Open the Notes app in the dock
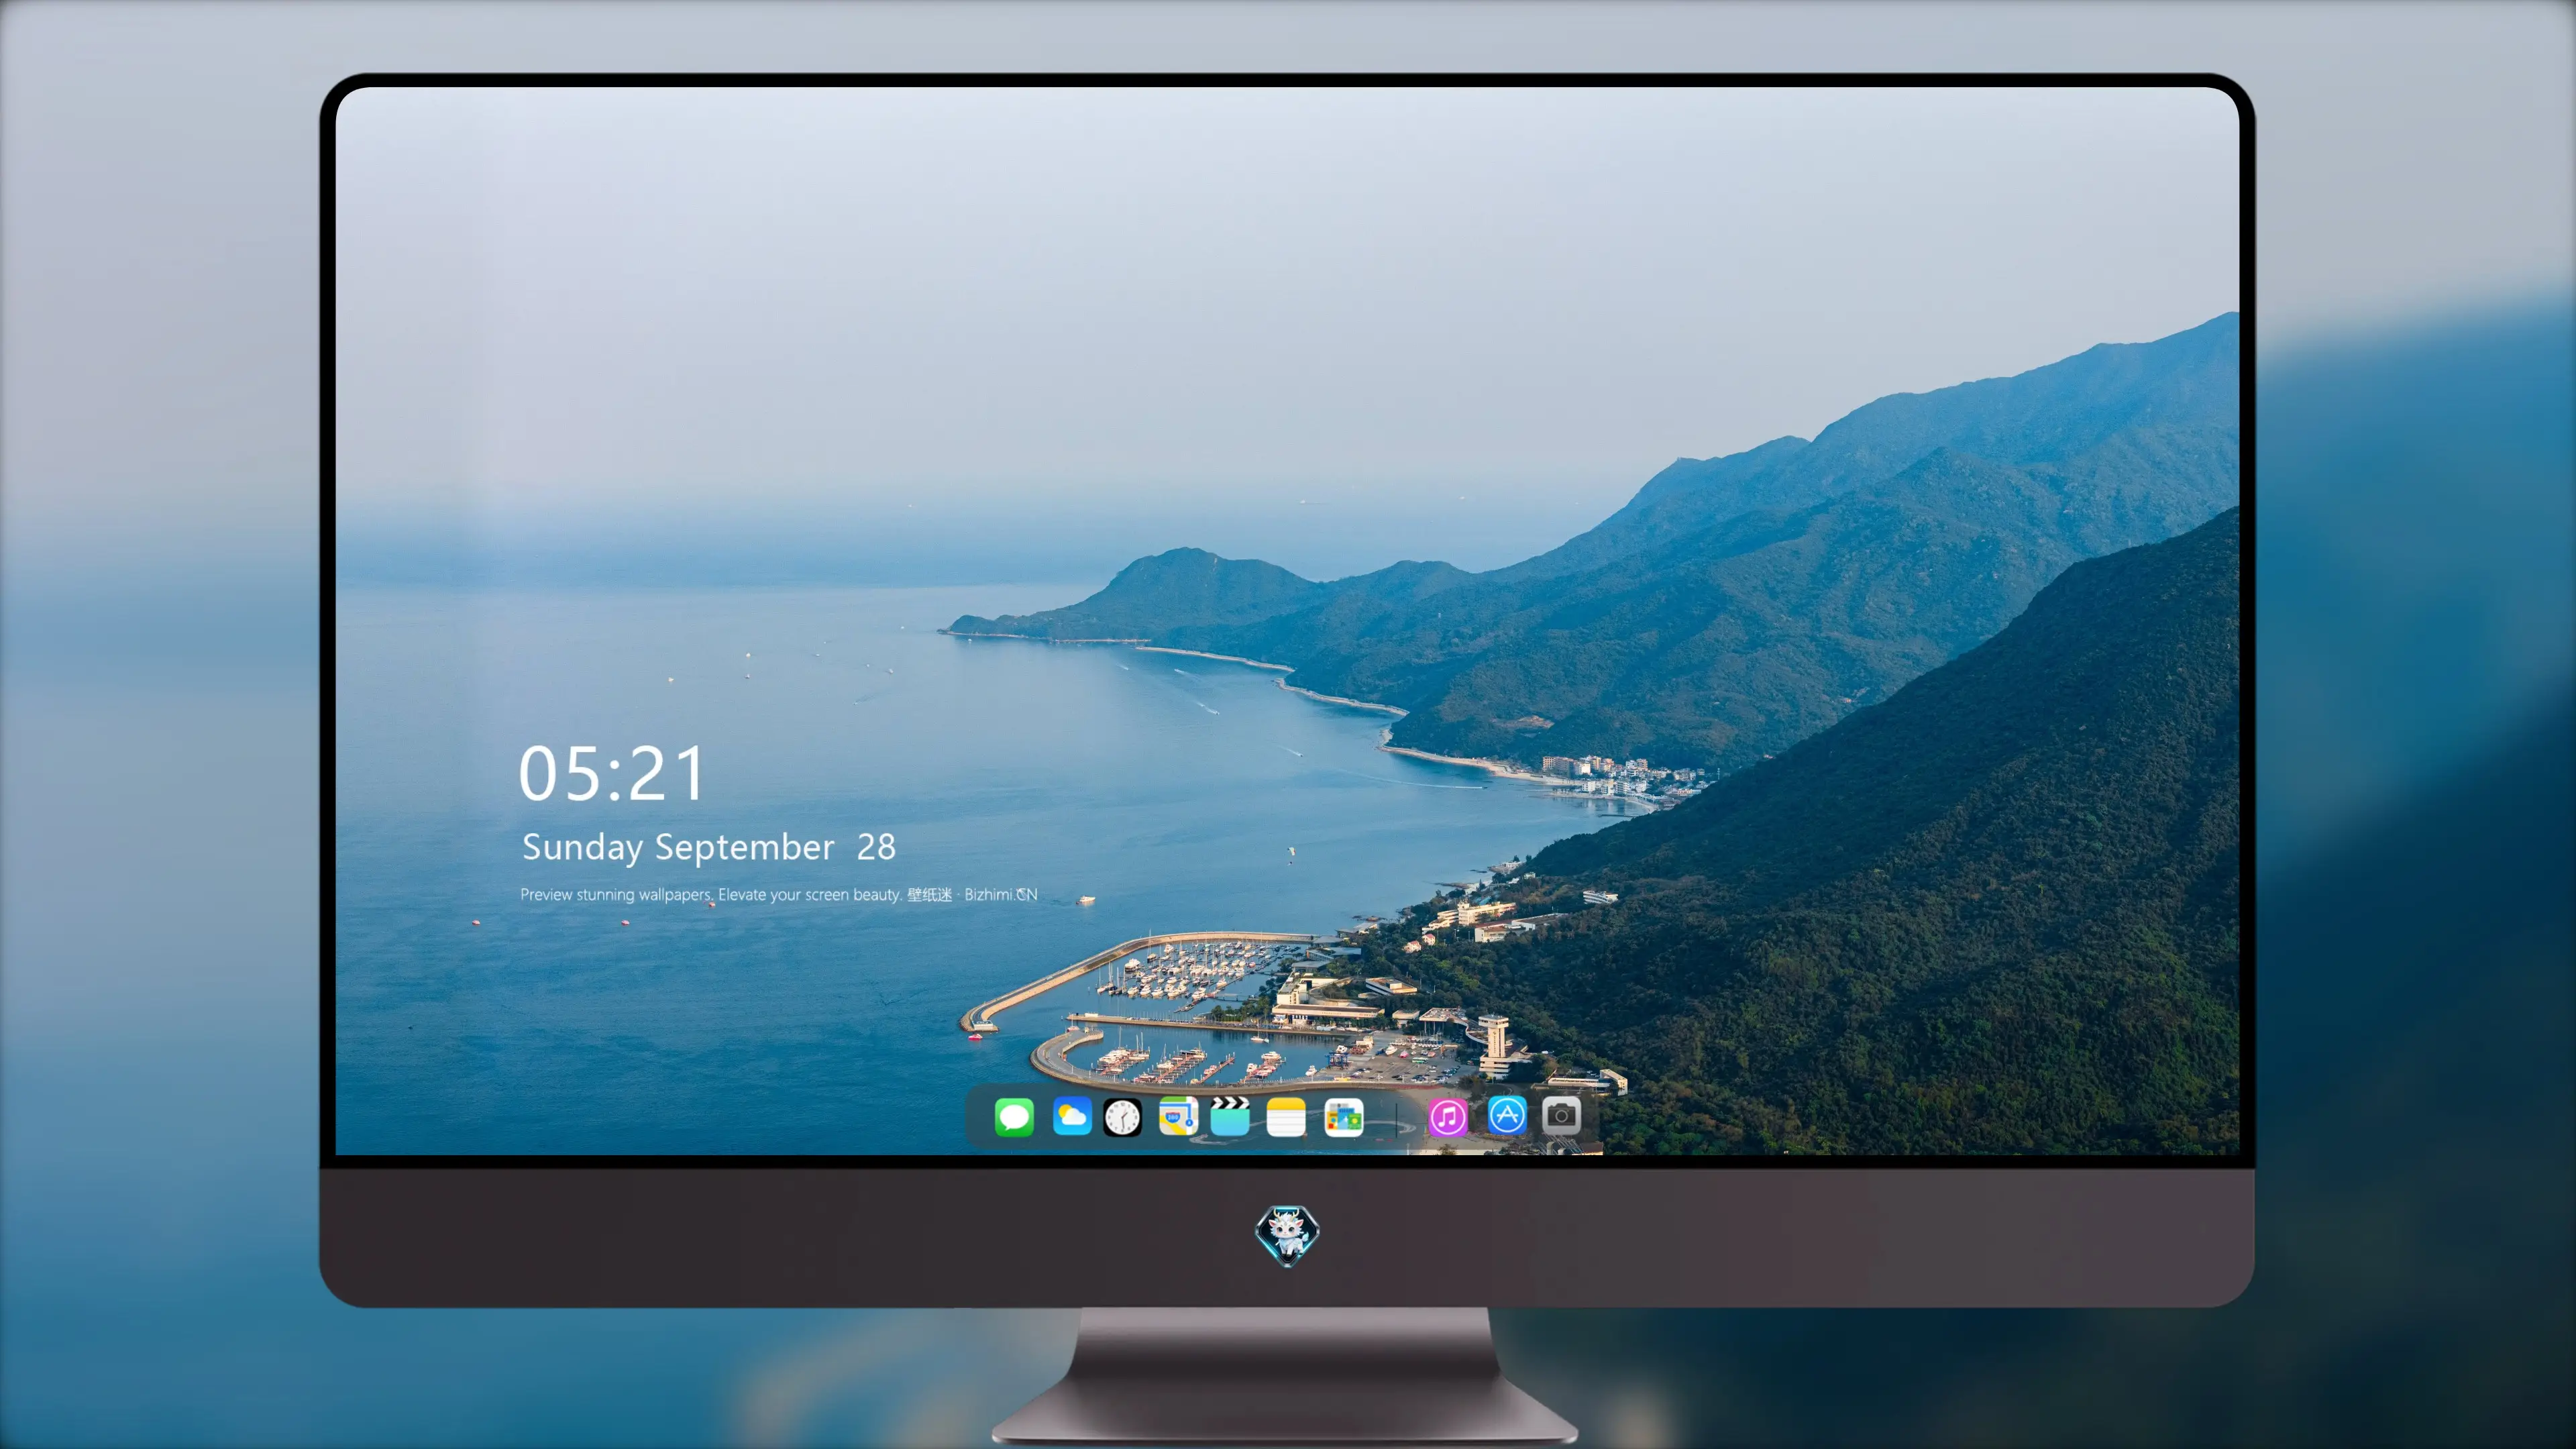 pyautogui.click(x=1286, y=1117)
